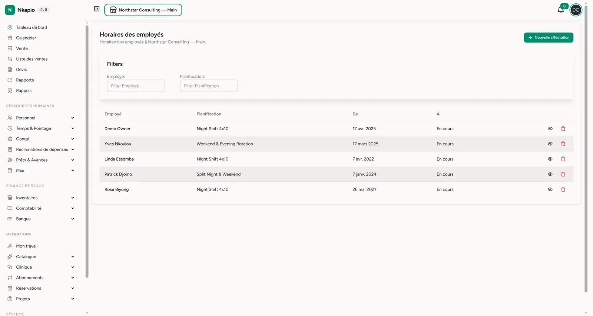The image size is (593, 316).
Task: Click the sidebar vertical scrollbar
Action: point(87,151)
